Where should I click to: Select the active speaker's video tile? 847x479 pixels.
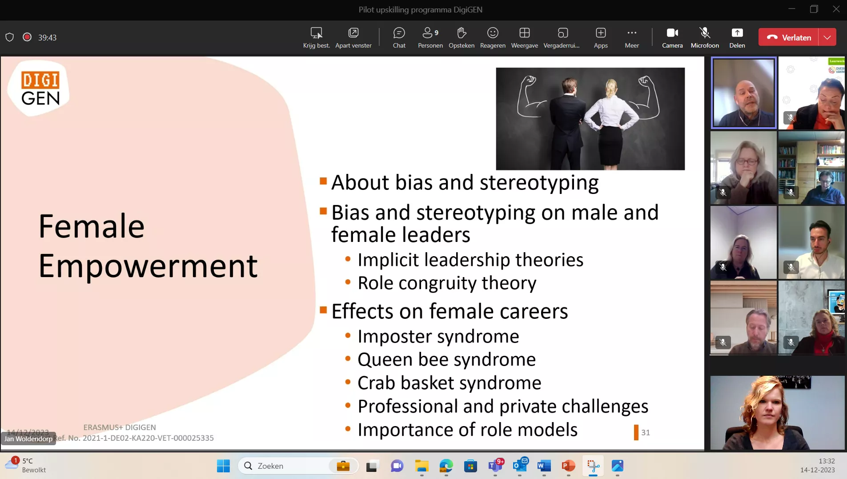(x=743, y=93)
